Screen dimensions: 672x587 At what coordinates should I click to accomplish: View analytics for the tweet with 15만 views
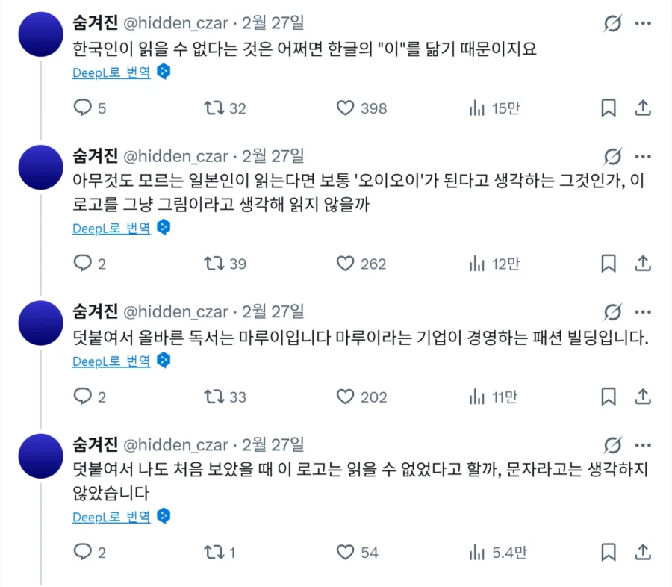click(x=477, y=108)
